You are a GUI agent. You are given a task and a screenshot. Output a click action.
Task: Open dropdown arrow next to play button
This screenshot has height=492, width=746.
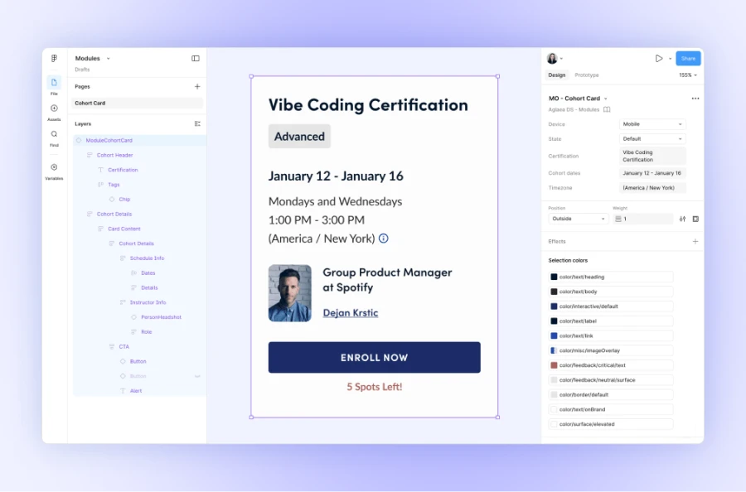click(670, 59)
